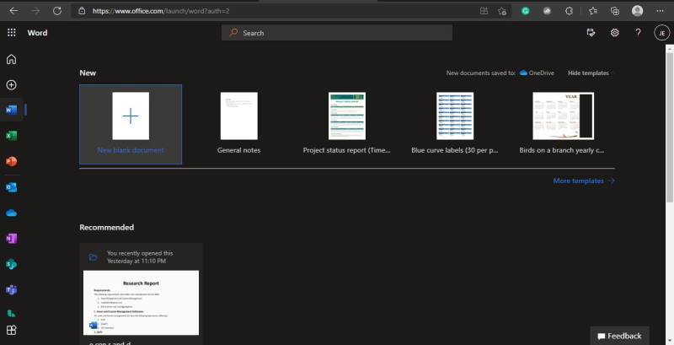Click the OneDrive save location
Image resolution: width=674 pixels, height=345 pixels.
point(537,73)
